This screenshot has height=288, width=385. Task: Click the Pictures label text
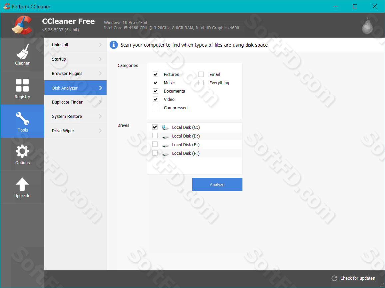click(172, 74)
